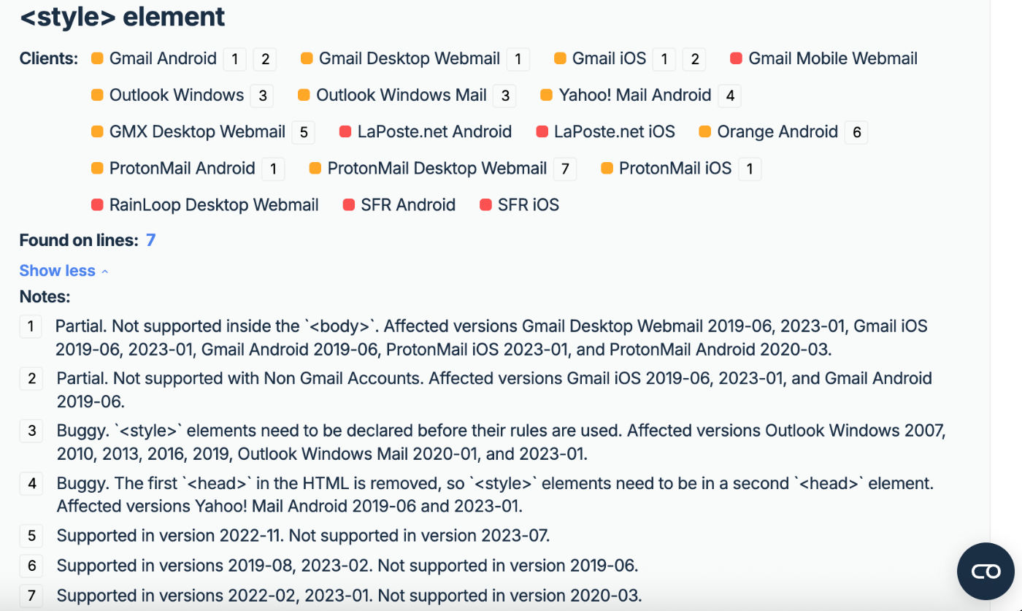Image resolution: width=1022 pixels, height=611 pixels.
Task: Click note badge 6 beside Orange Android
Action: [x=856, y=132]
